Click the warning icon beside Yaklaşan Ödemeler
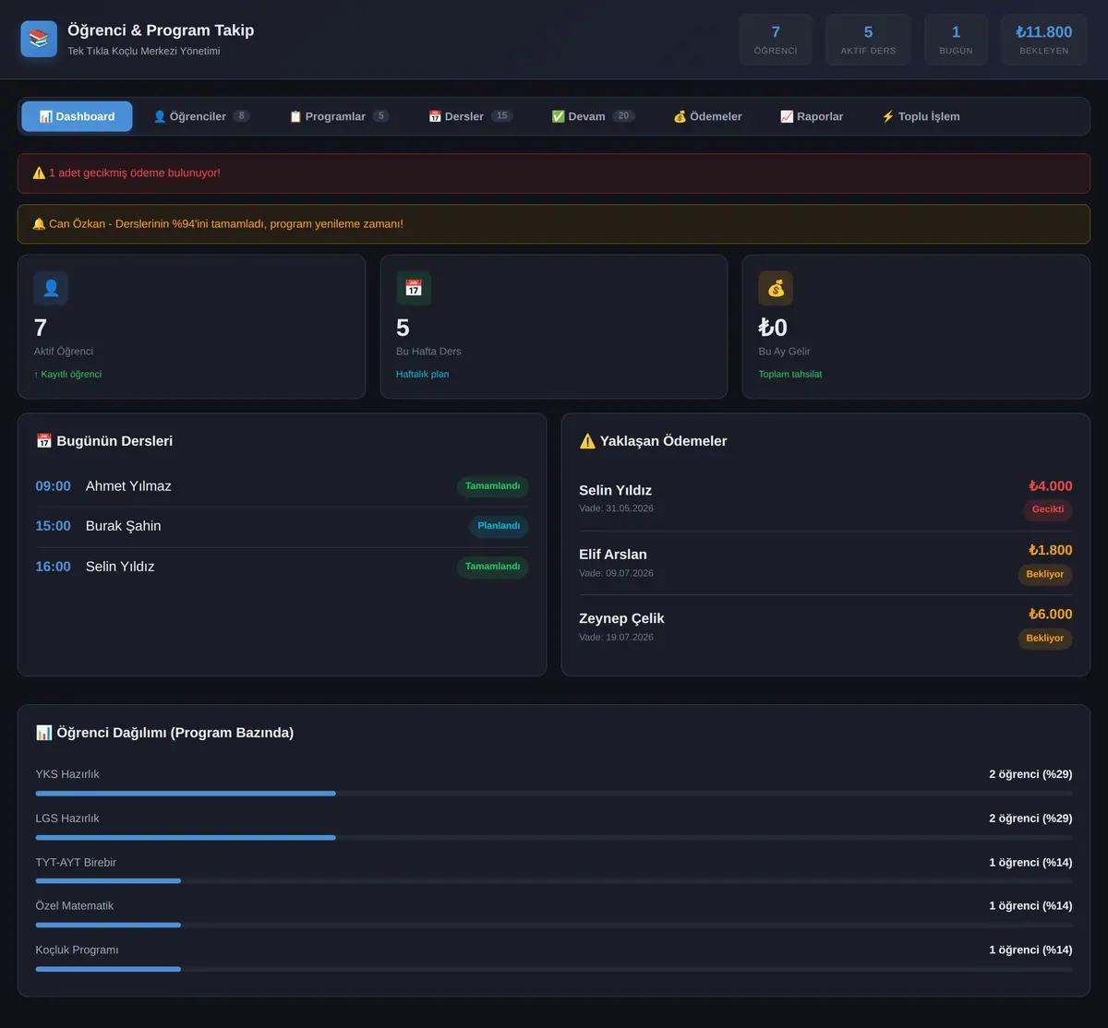Viewport: 1108px width, 1028px height. tap(587, 441)
